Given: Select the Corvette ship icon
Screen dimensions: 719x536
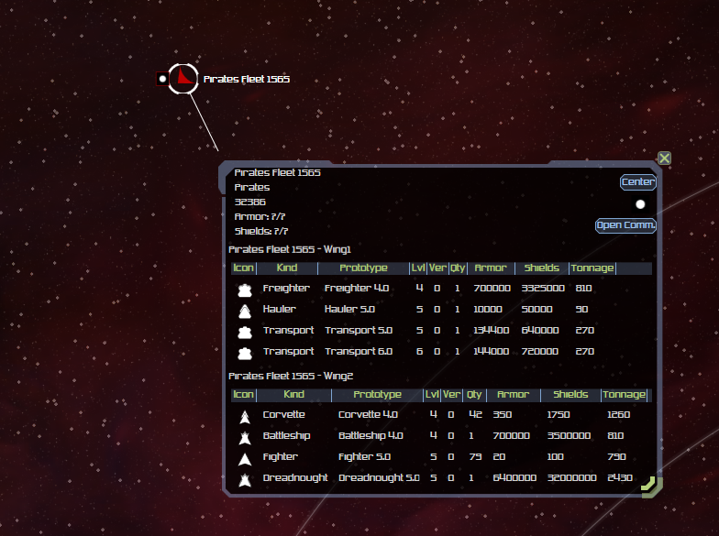Looking at the screenshot, I should (245, 417).
